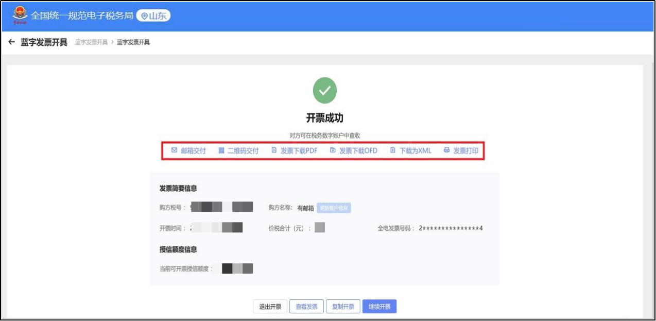Viewport: 656px width, 321px height.
Task: Click the 开票时间 label
Action: point(173,228)
